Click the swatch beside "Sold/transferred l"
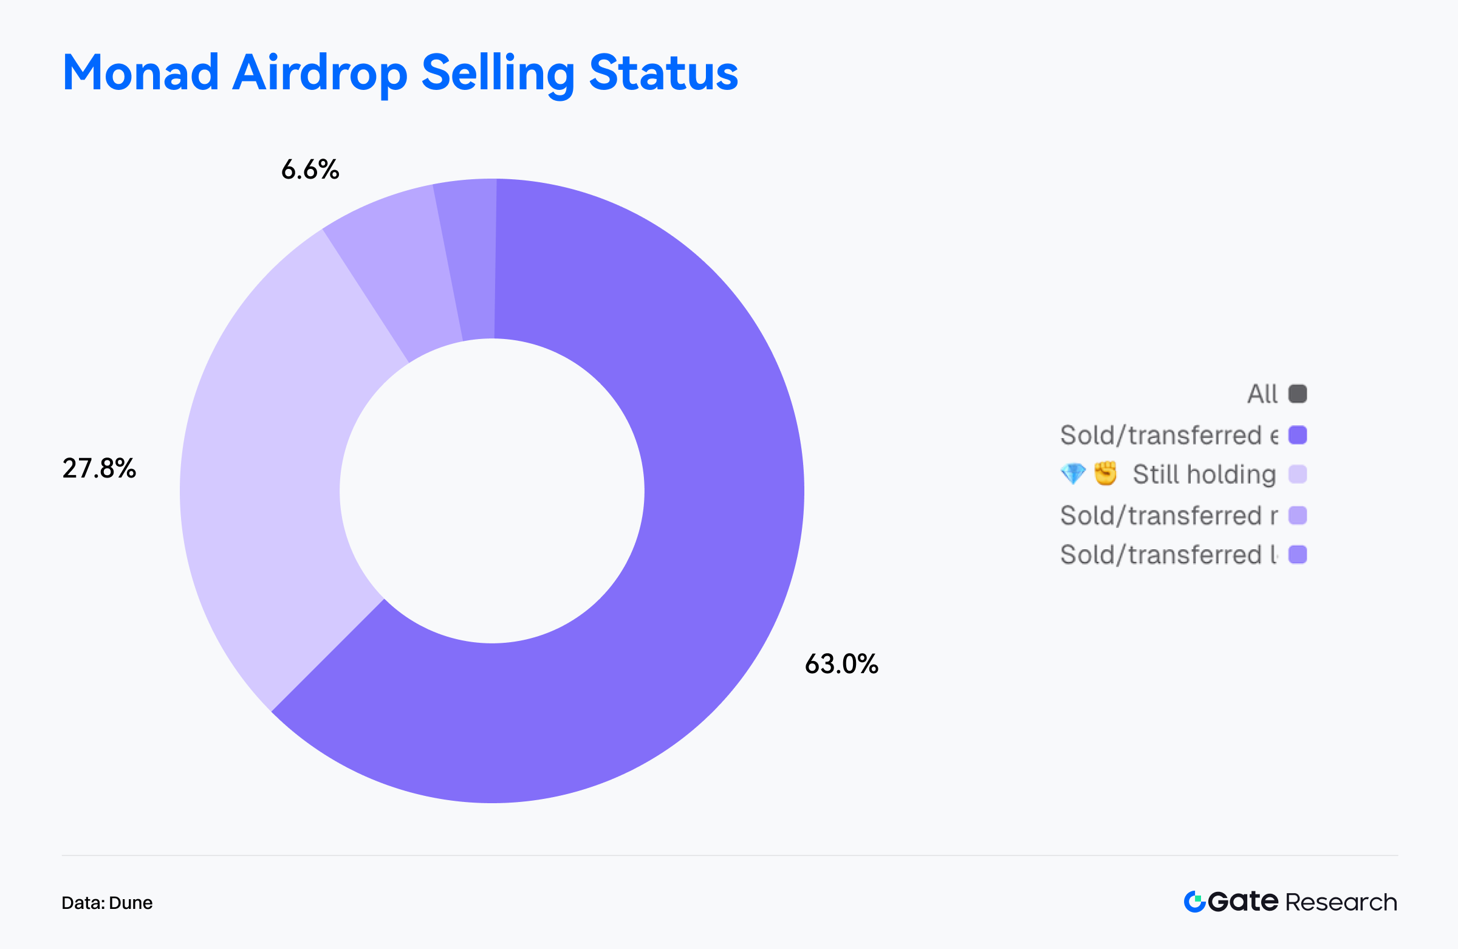 pos(1298,555)
